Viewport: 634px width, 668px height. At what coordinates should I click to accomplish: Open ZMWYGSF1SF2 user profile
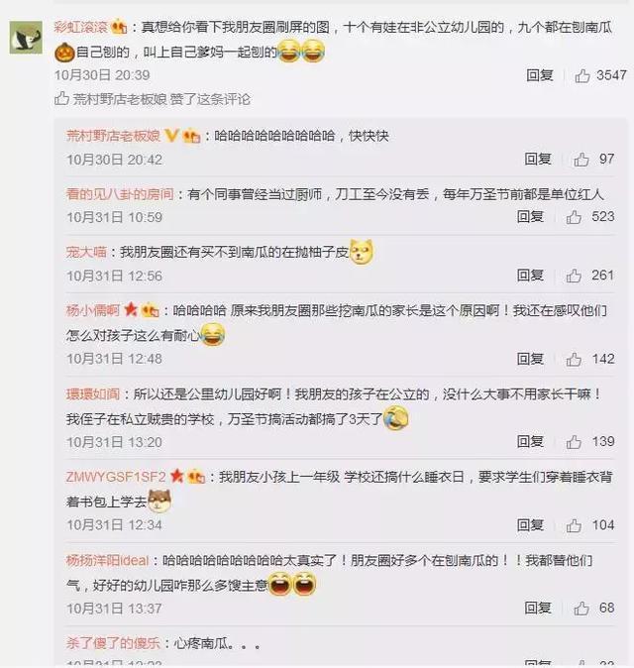coord(115,477)
